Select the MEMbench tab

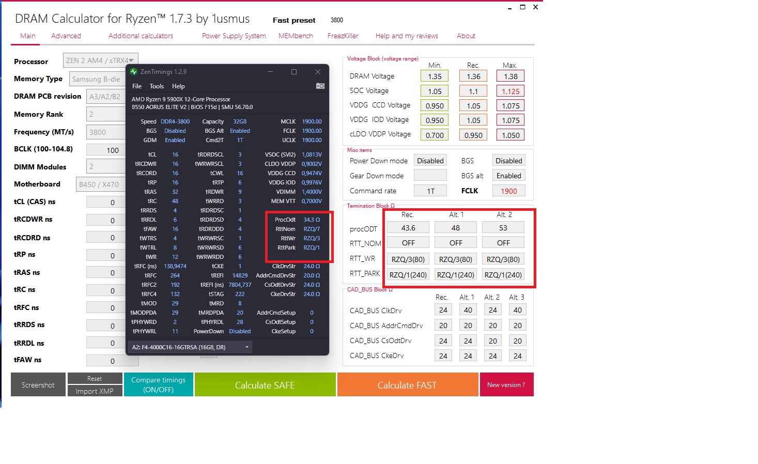296,36
